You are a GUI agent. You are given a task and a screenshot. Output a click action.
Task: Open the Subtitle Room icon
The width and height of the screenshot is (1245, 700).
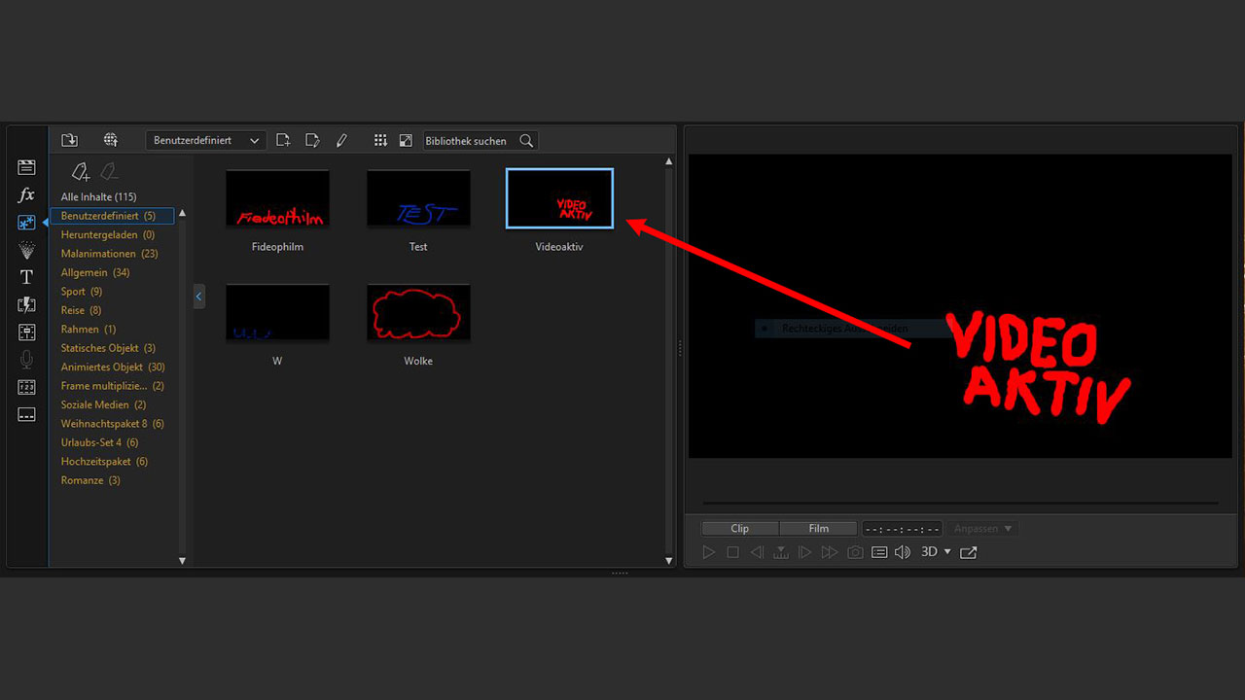26,414
